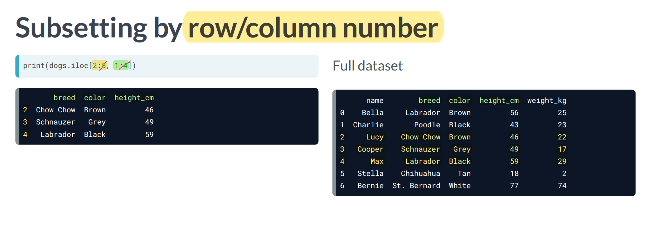The width and height of the screenshot is (653, 234).
Task: Click Stella's height value 18
Action: pos(514,173)
